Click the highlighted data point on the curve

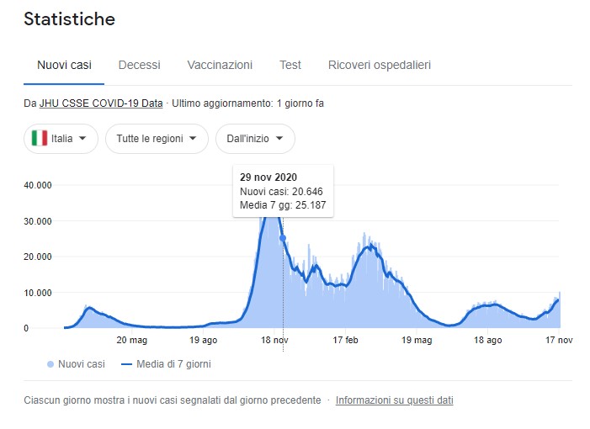(x=283, y=238)
